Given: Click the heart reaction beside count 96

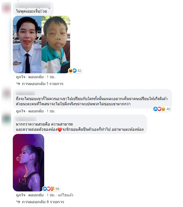Looking at the screenshot, I should (x=49, y=189).
